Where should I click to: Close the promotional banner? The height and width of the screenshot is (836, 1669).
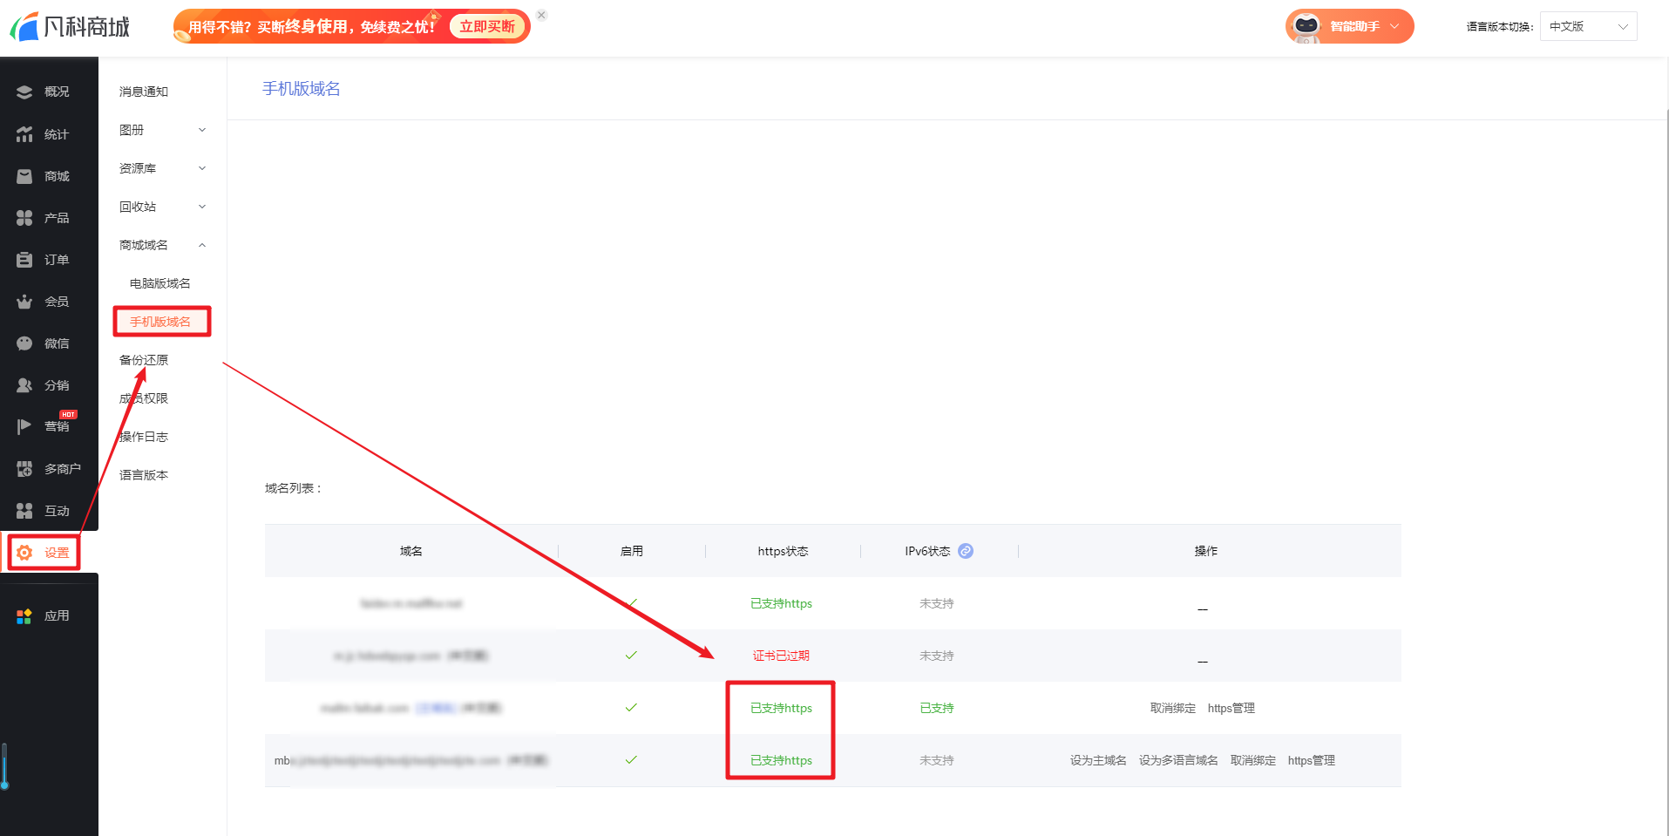click(541, 15)
